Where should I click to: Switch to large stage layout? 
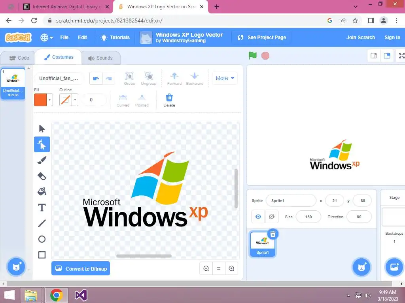[x=387, y=56]
